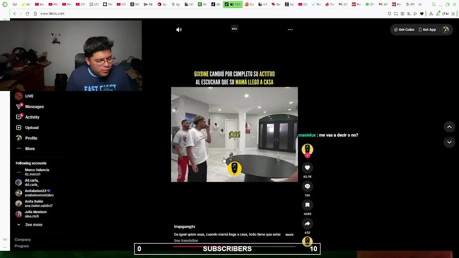
Task: Open the three-dot video options menu
Action: [x=290, y=30]
